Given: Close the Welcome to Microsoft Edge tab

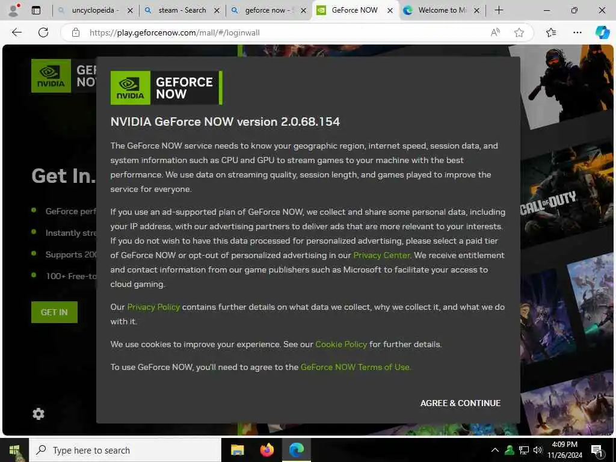Looking at the screenshot, I should point(476,11).
